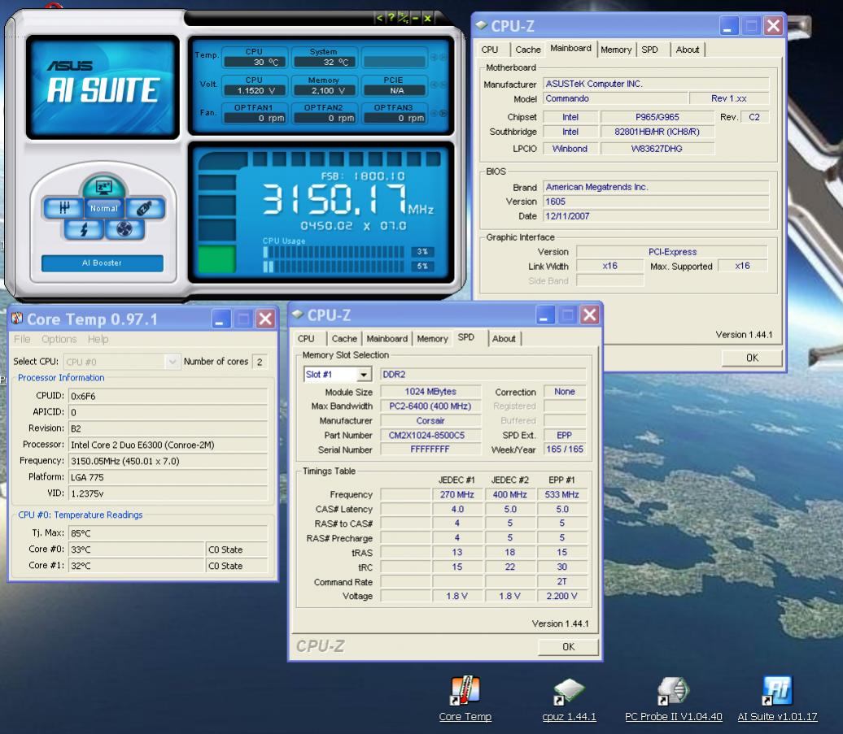Select Mainboard tab in rear CPU-Z window
843x734 pixels.
[x=571, y=48]
